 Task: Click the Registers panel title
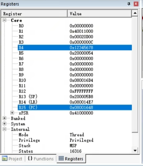coord(10,4)
